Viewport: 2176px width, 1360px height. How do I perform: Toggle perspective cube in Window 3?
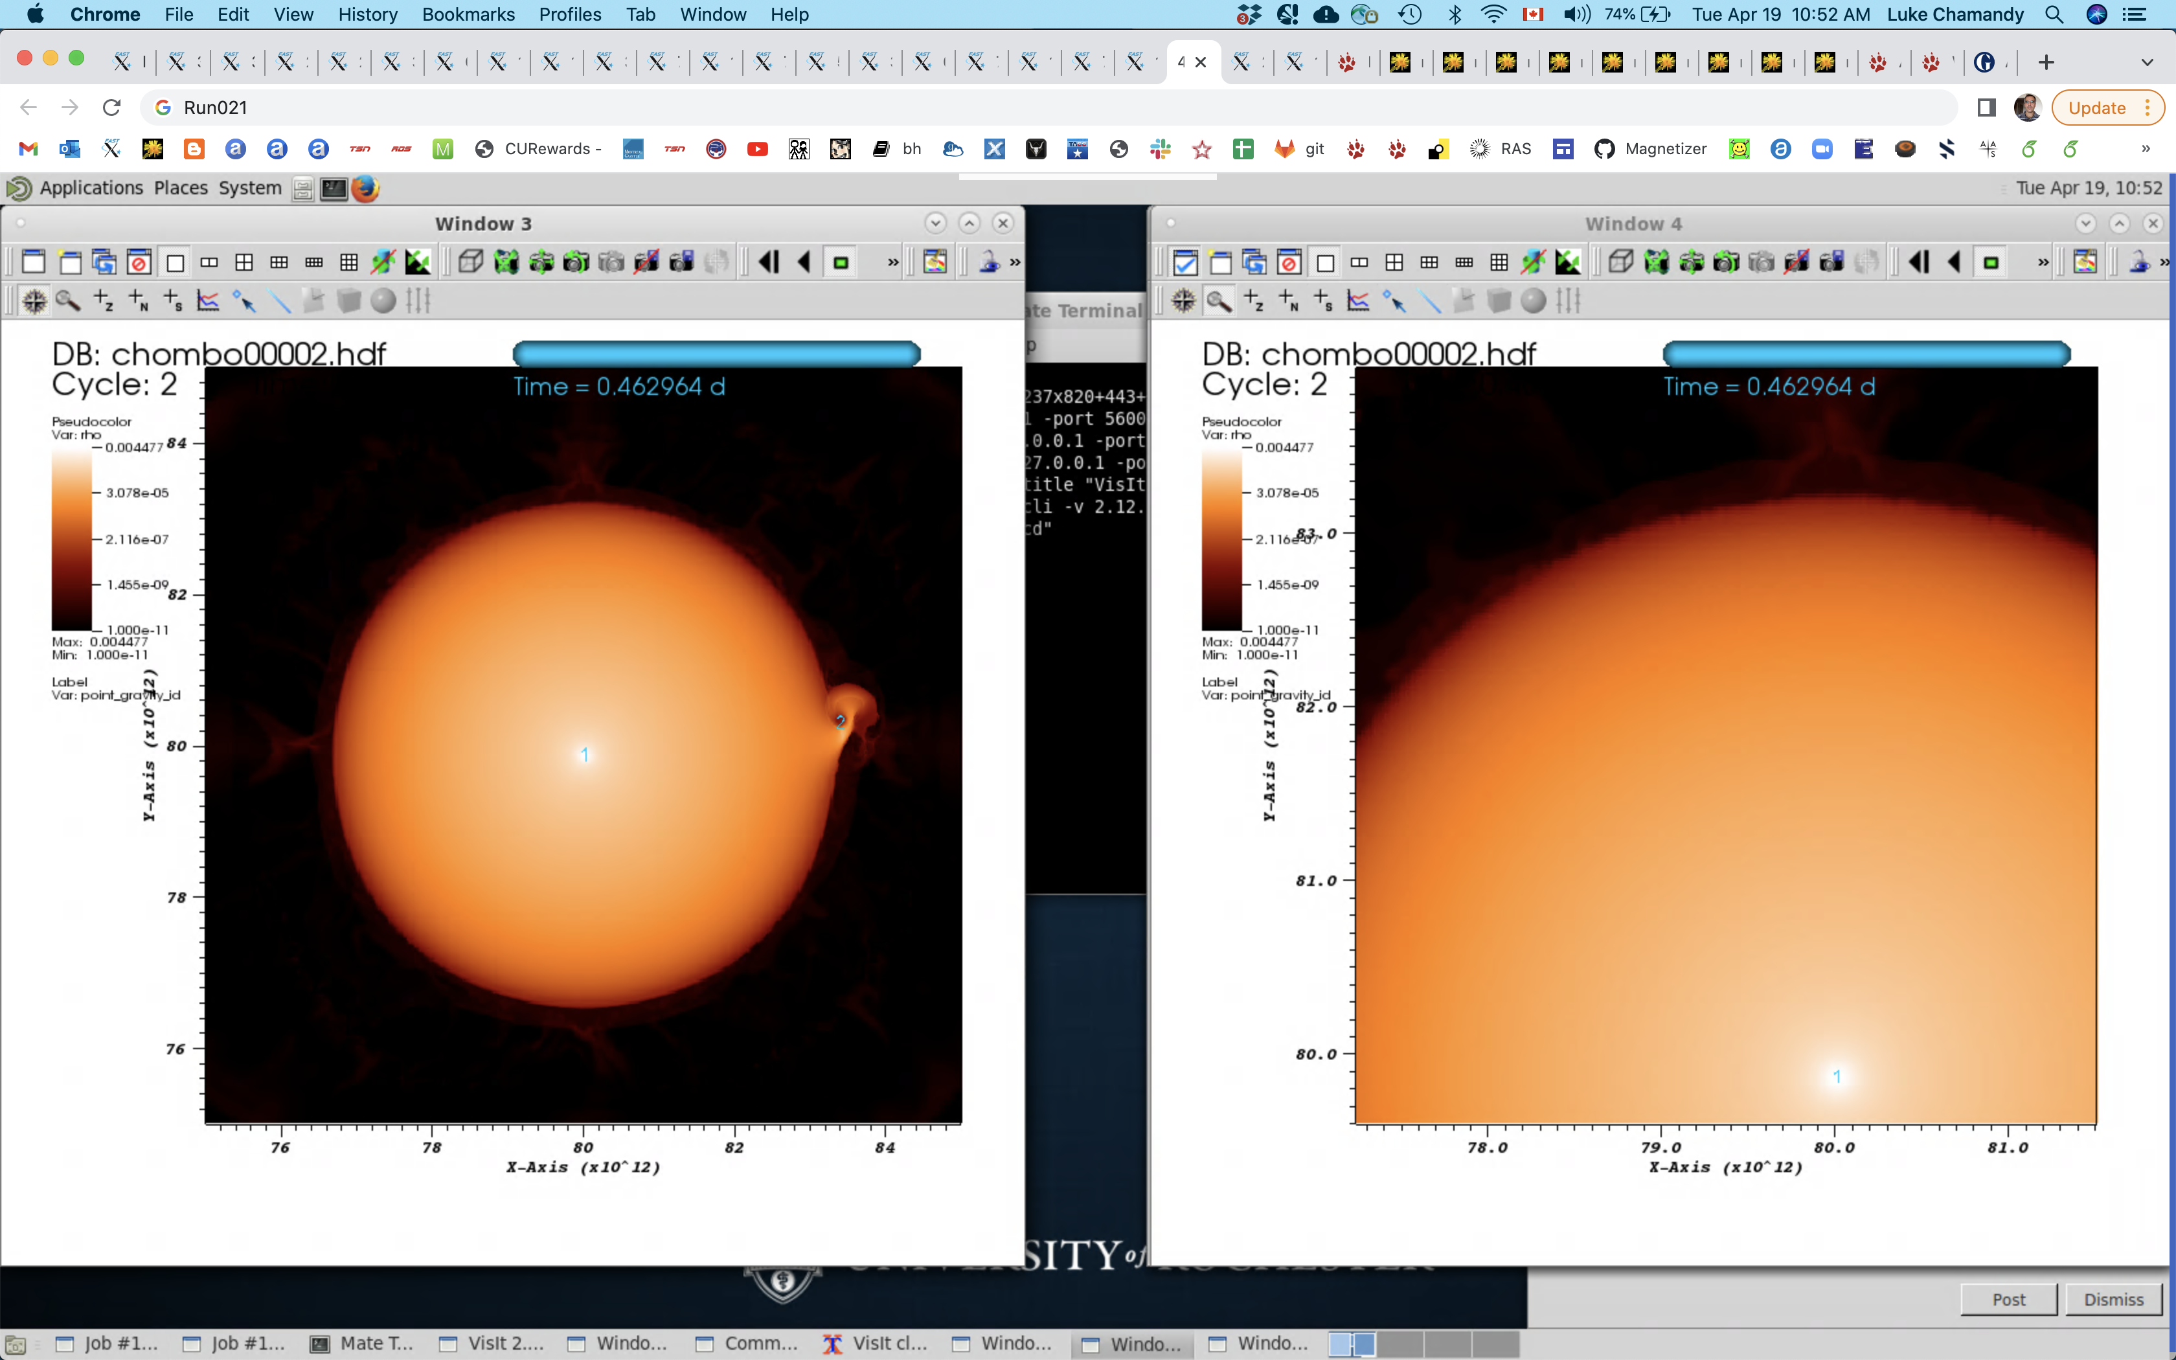tap(470, 263)
